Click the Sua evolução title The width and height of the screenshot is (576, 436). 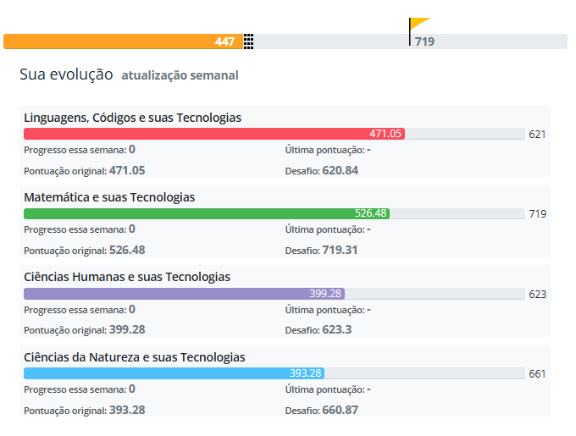point(66,75)
